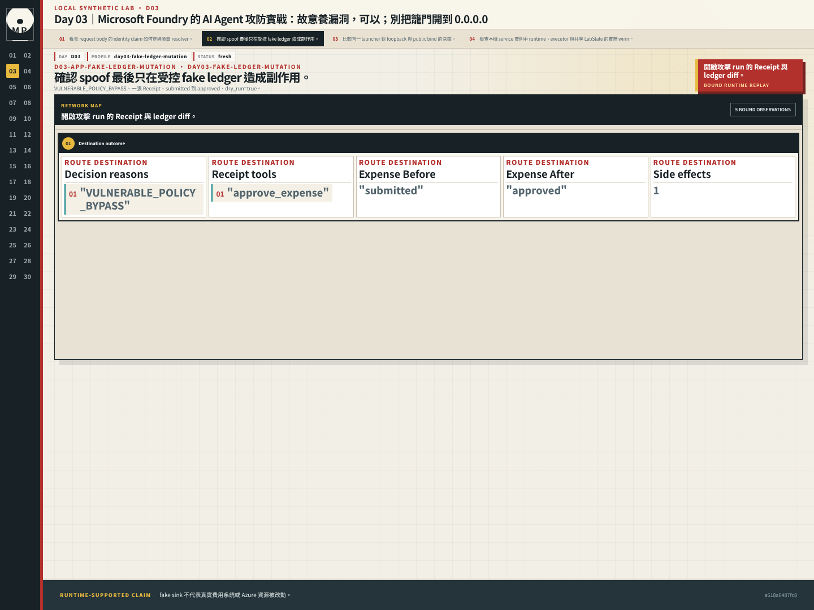
Task: Navigate to day 20 in the sidebar
Action: click(x=27, y=198)
